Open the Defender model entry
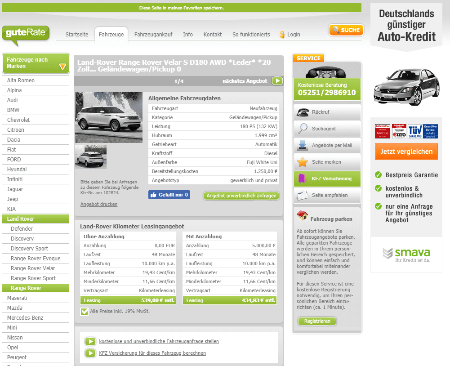 [36, 229]
